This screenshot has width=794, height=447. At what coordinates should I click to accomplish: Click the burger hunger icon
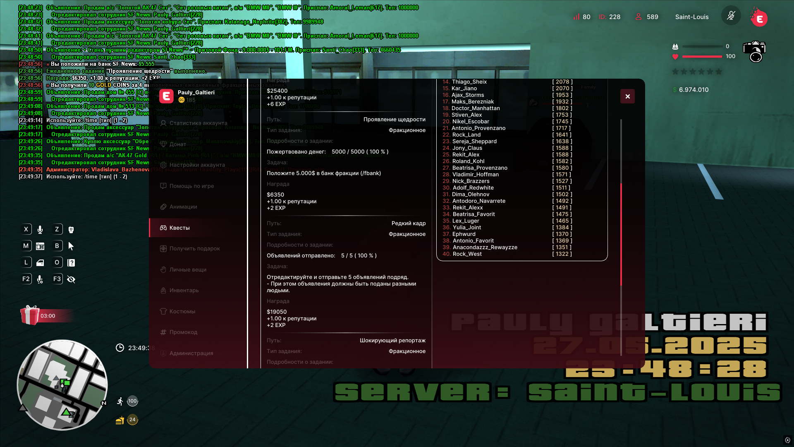120,421
